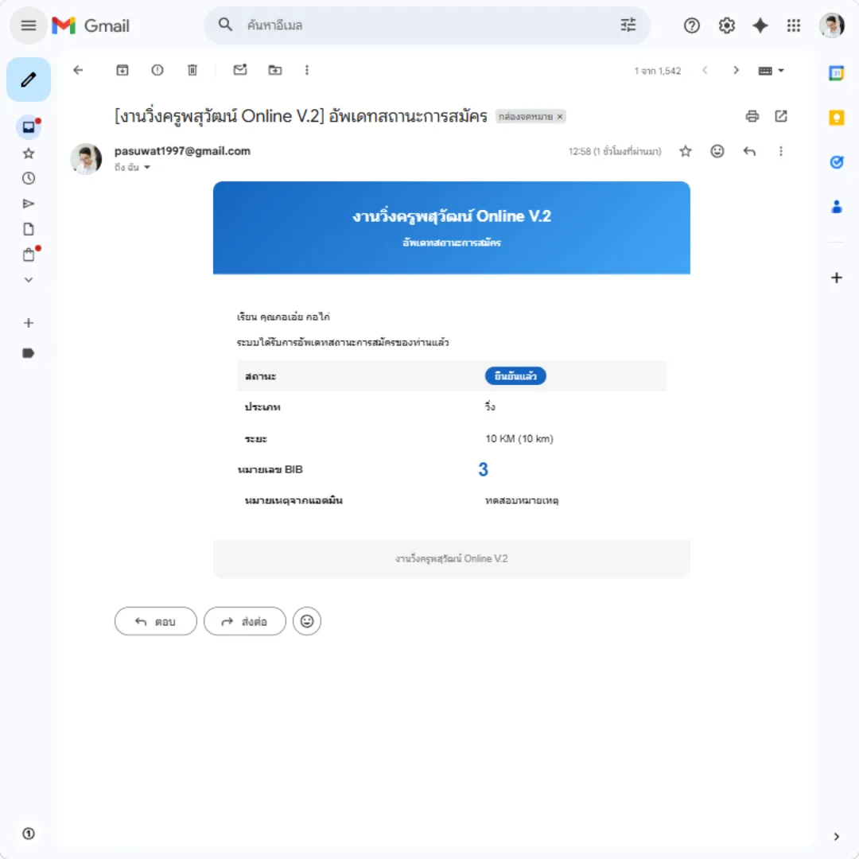
Task: Go back to the inbox list
Action: [78, 69]
